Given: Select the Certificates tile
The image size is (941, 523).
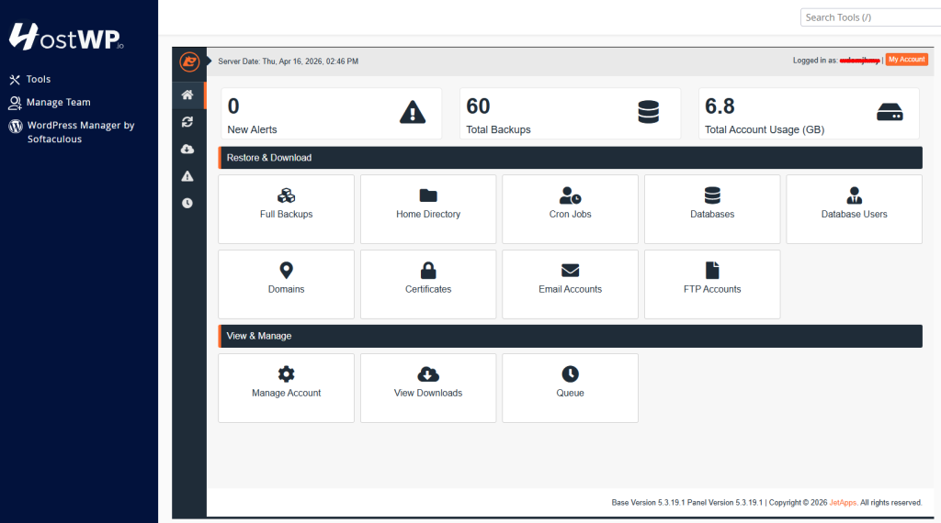Looking at the screenshot, I should [428, 284].
